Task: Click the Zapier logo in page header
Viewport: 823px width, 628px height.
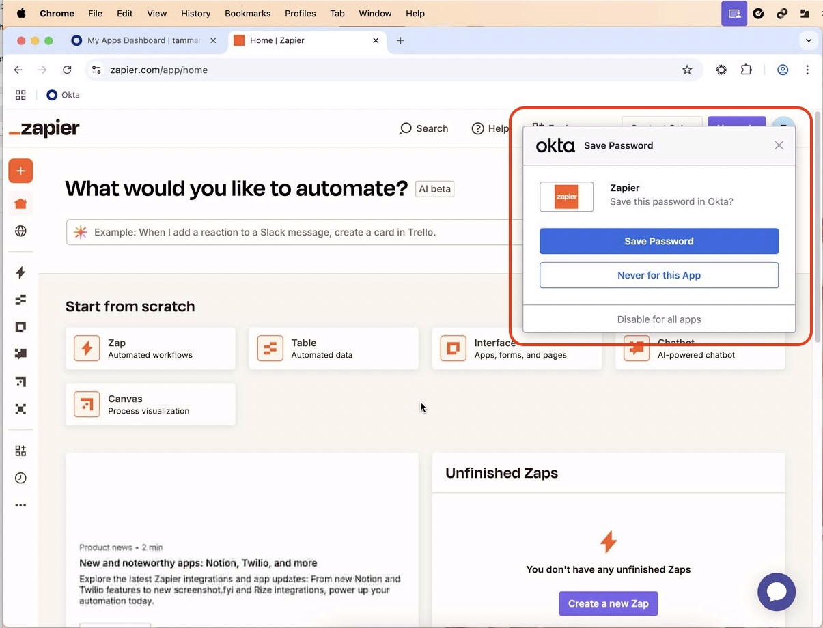Action: pyautogui.click(x=44, y=128)
